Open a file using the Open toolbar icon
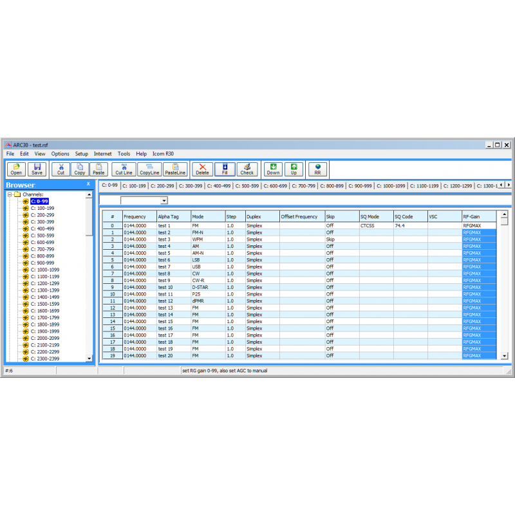515x515 pixels. click(15, 169)
